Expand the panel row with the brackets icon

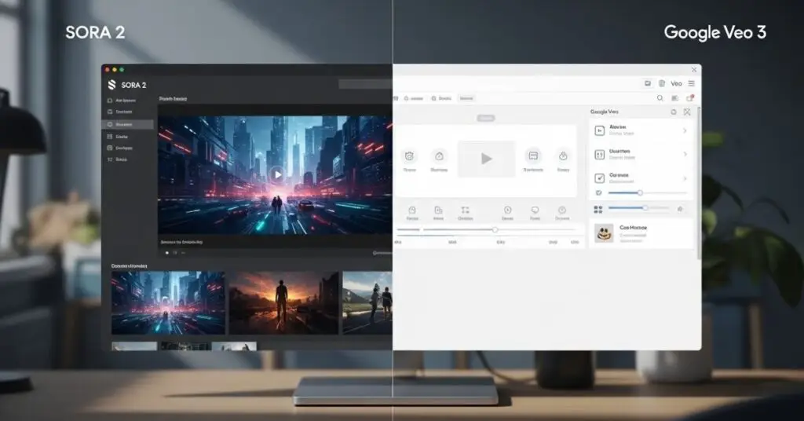click(685, 155)
